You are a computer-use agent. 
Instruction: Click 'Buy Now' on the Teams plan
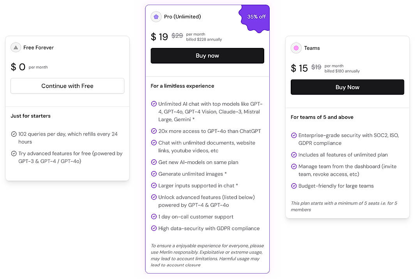(347, 87)
